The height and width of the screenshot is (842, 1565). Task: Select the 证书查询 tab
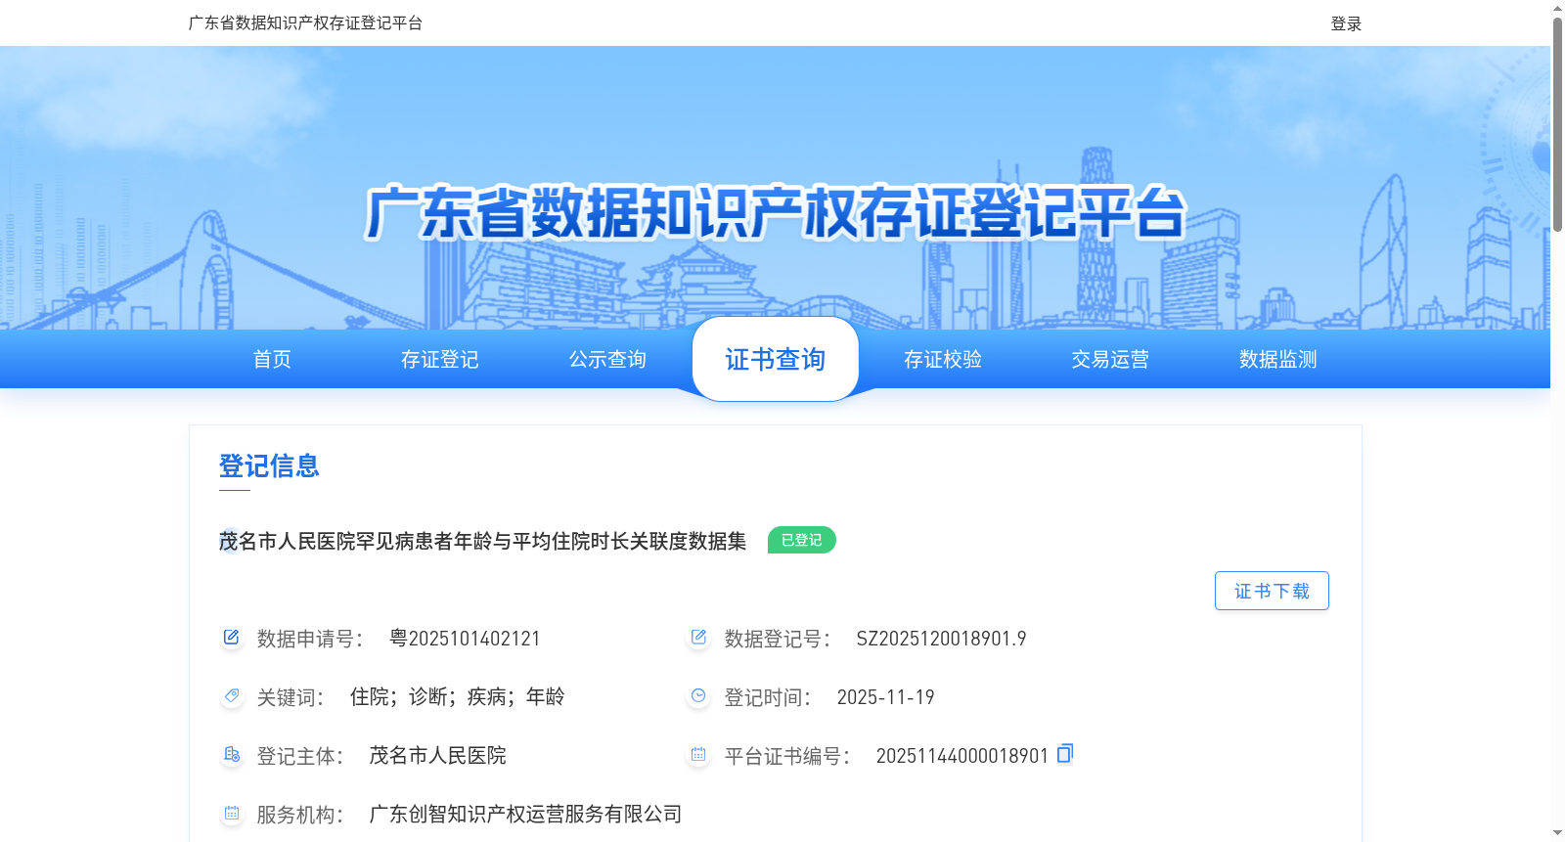(776, 359)
